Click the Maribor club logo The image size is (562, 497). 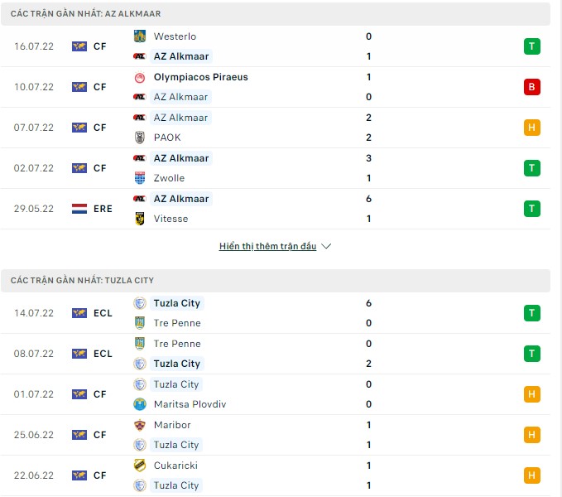[x=140, y=425]
